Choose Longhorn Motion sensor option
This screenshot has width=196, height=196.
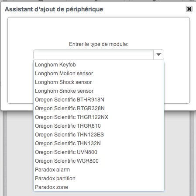pos(99,73)
